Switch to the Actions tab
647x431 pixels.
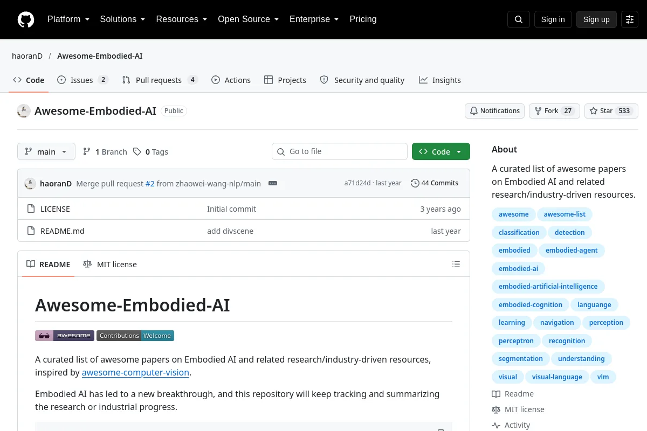tap(231, 80)
